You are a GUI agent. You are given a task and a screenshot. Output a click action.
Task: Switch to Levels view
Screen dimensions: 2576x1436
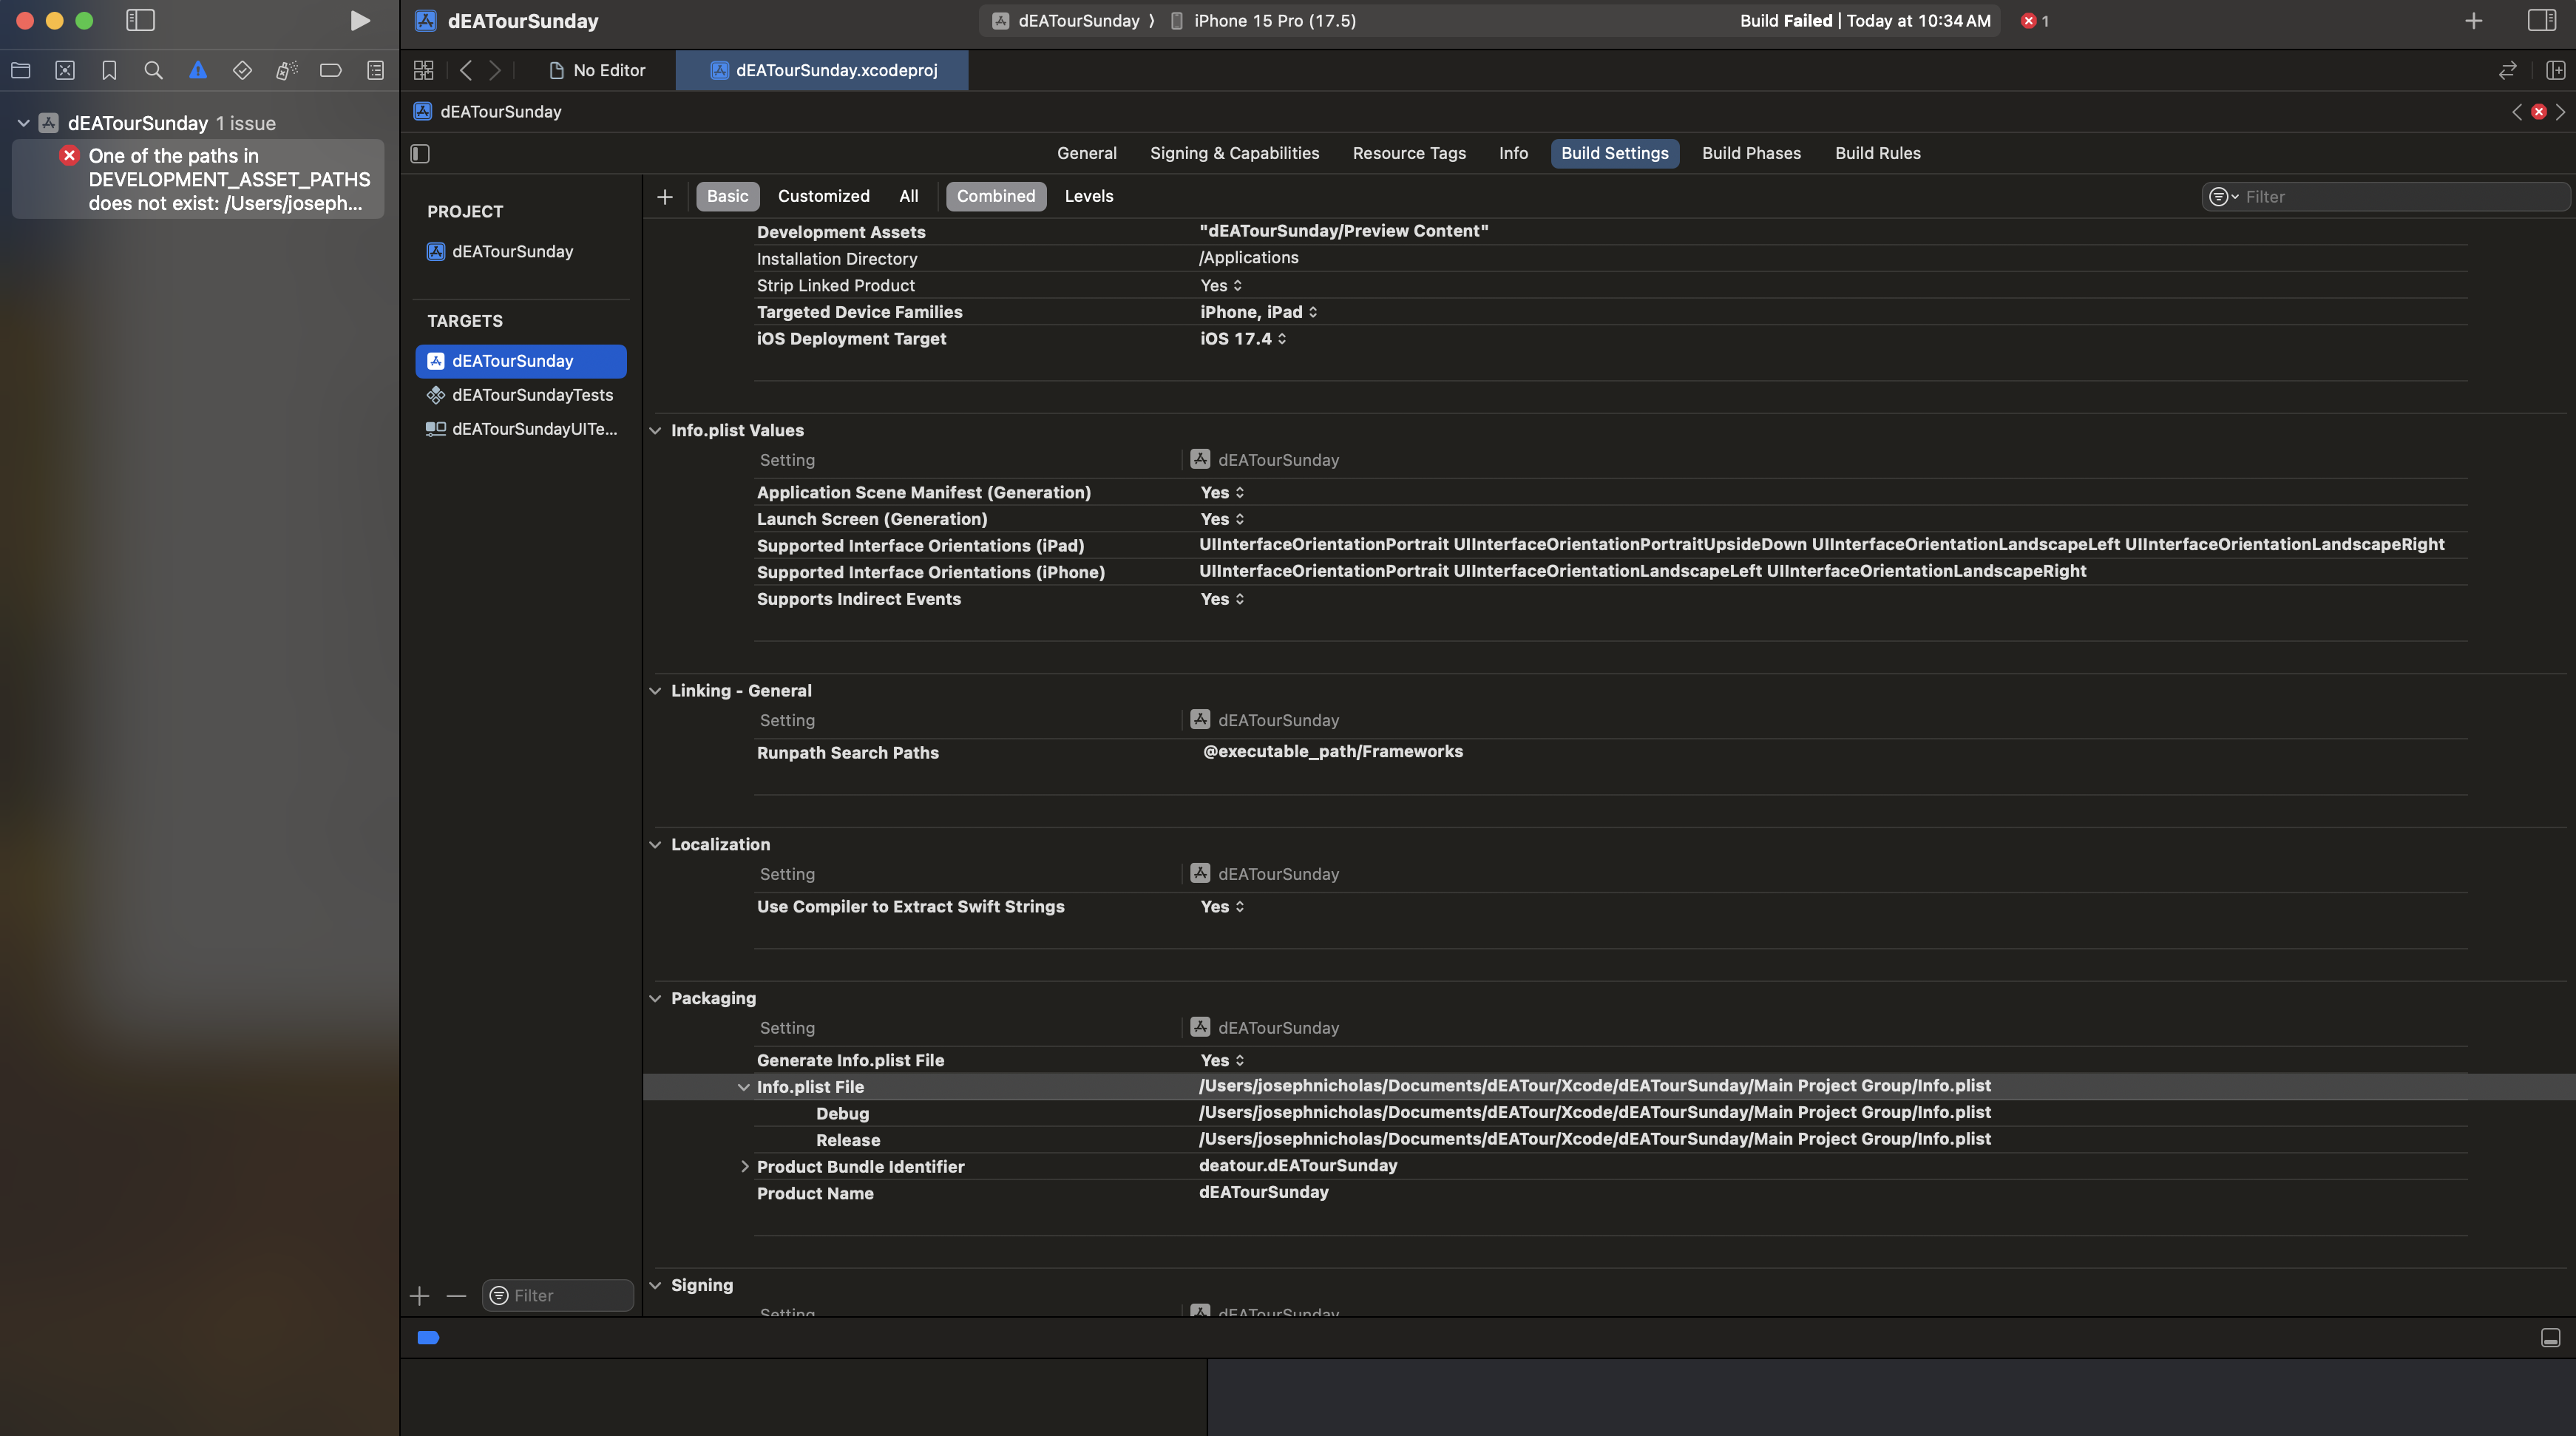1089,196
